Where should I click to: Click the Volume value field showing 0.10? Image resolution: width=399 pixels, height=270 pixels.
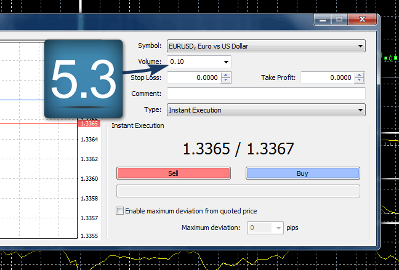point(193,62)
